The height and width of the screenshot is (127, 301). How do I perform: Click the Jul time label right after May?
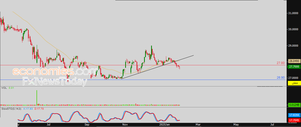(x=272, y=125)
